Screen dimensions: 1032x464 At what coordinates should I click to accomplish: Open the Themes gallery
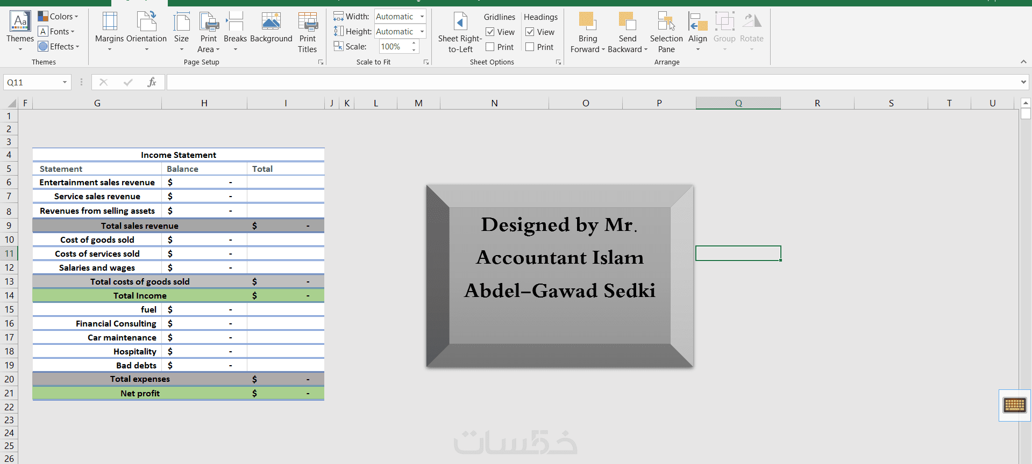pos(20,31)
